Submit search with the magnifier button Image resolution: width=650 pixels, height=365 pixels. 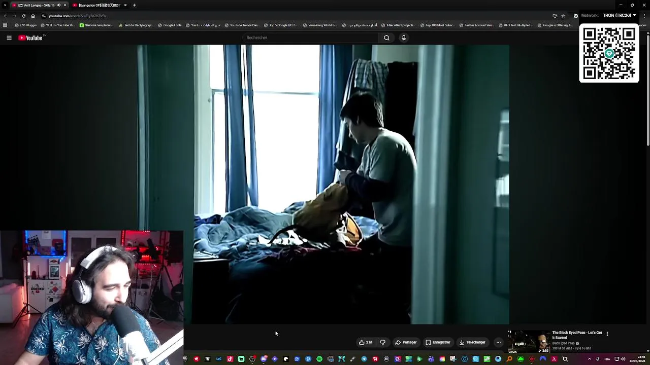[x=386, y=38]
